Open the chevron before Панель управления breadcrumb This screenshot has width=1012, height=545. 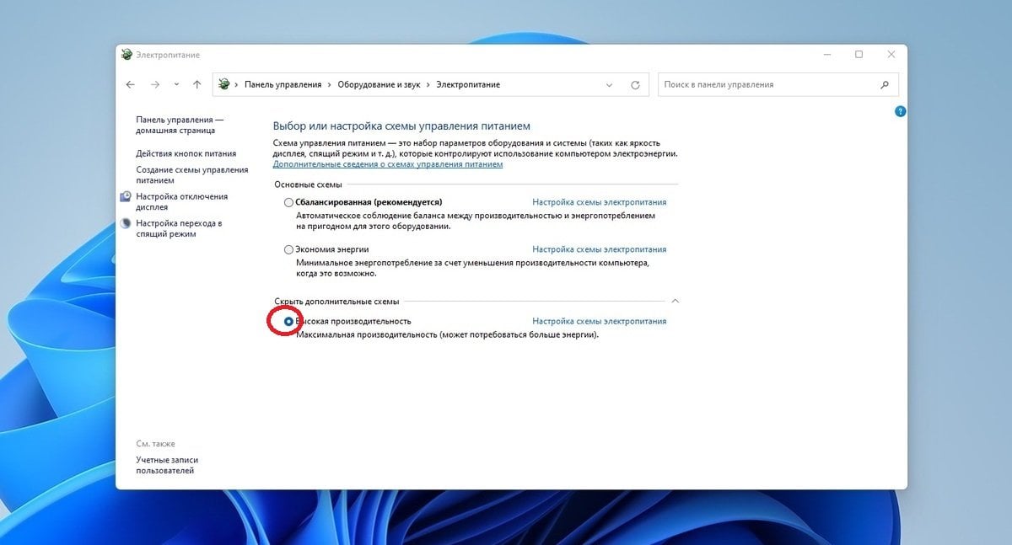(x=237, y=84)
